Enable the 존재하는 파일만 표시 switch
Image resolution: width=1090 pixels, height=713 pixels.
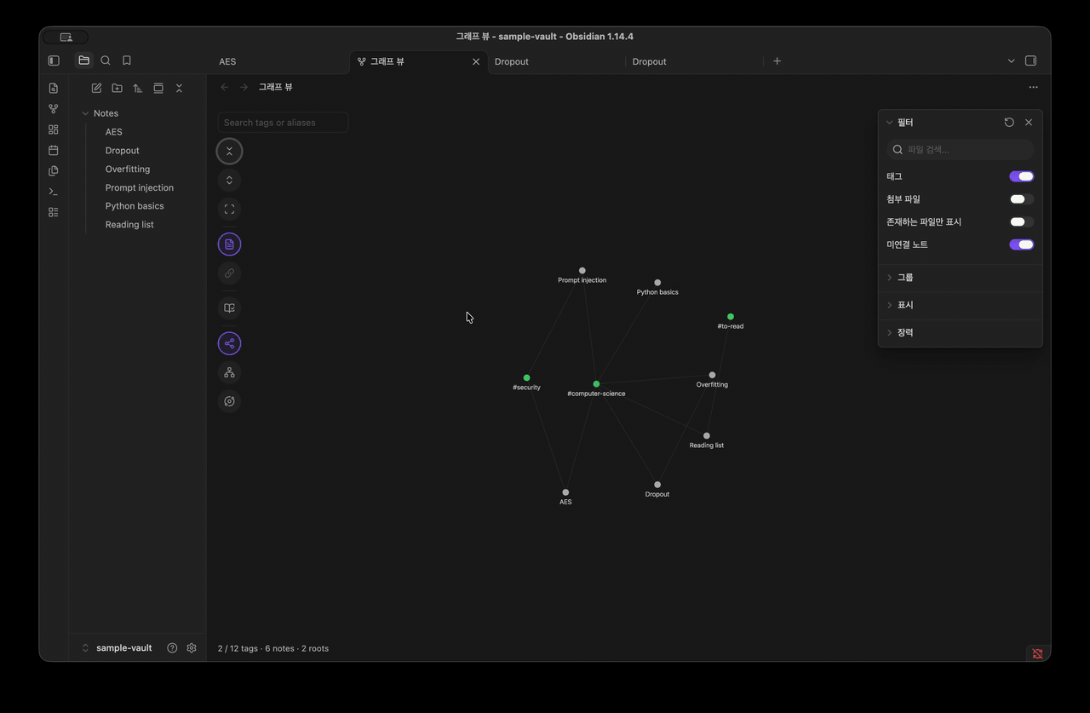click(x=1022, y=221)
